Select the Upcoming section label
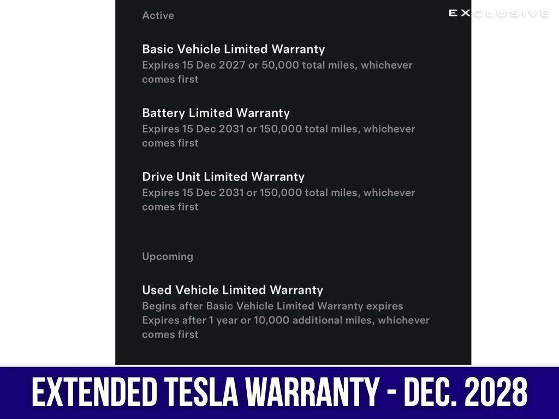559x419 pixels. (168, 256)
